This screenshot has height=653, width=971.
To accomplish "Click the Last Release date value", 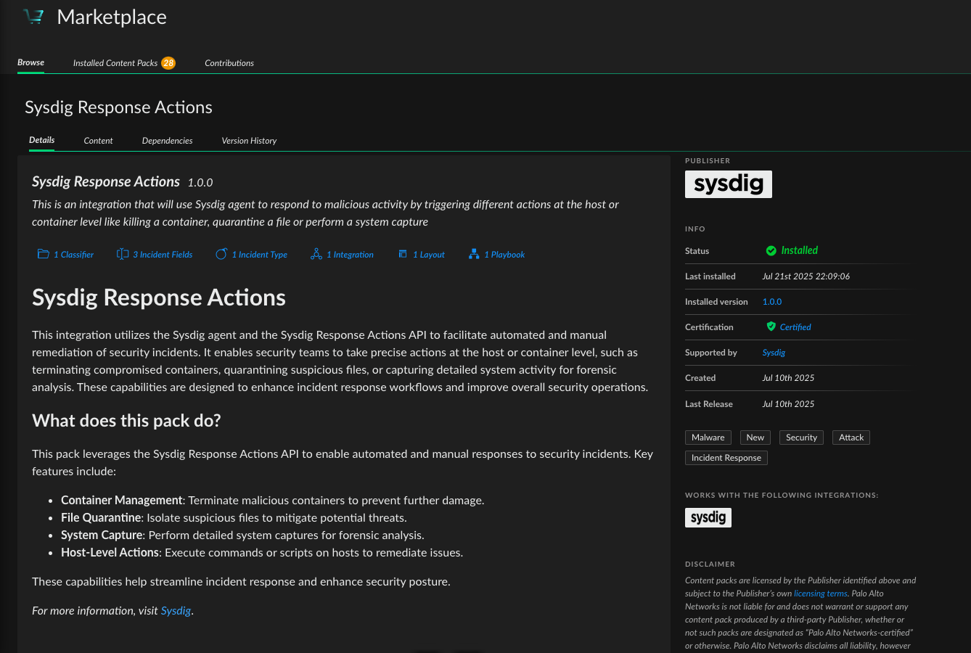I will click(x=788, y=404).
